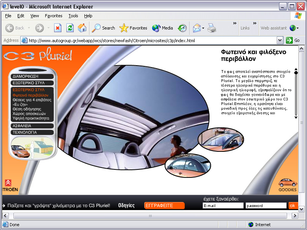This screenshot has width=307, height=230.
Task: View the lower oval car side thumbnail
Action: click(188, 166)
